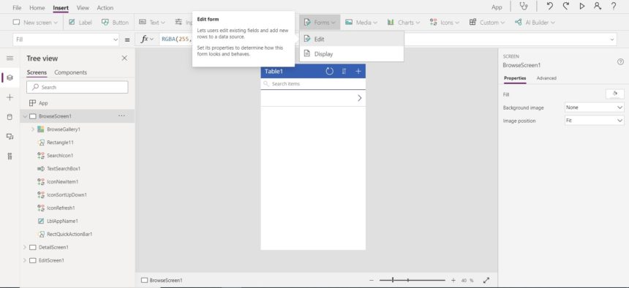Screen dimensions: 629x288
Task: Select App in the tree view
Action: pos(43,103)
